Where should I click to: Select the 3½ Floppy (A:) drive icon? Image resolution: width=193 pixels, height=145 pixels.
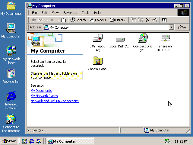point(98,38)
